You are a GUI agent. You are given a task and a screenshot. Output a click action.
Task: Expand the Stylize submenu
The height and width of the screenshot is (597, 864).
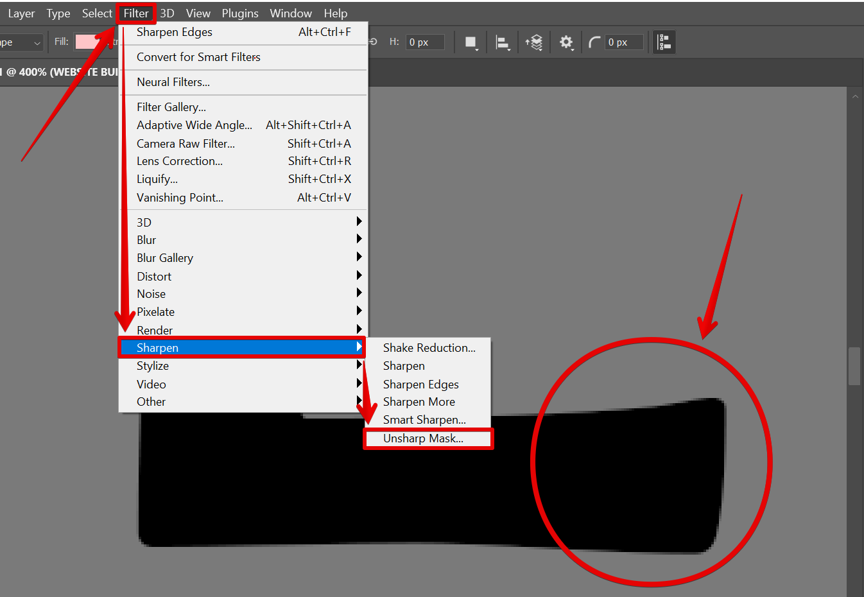[153, 365]
